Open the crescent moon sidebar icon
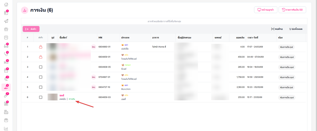This screenshot has width=317, height=131. click(6, 79)
